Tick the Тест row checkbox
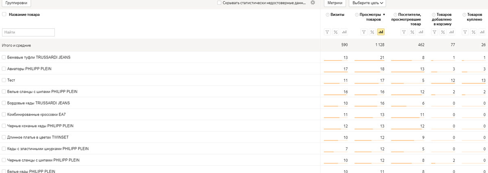This screenshot has width=488, height=173. click(x=4, y=80)
